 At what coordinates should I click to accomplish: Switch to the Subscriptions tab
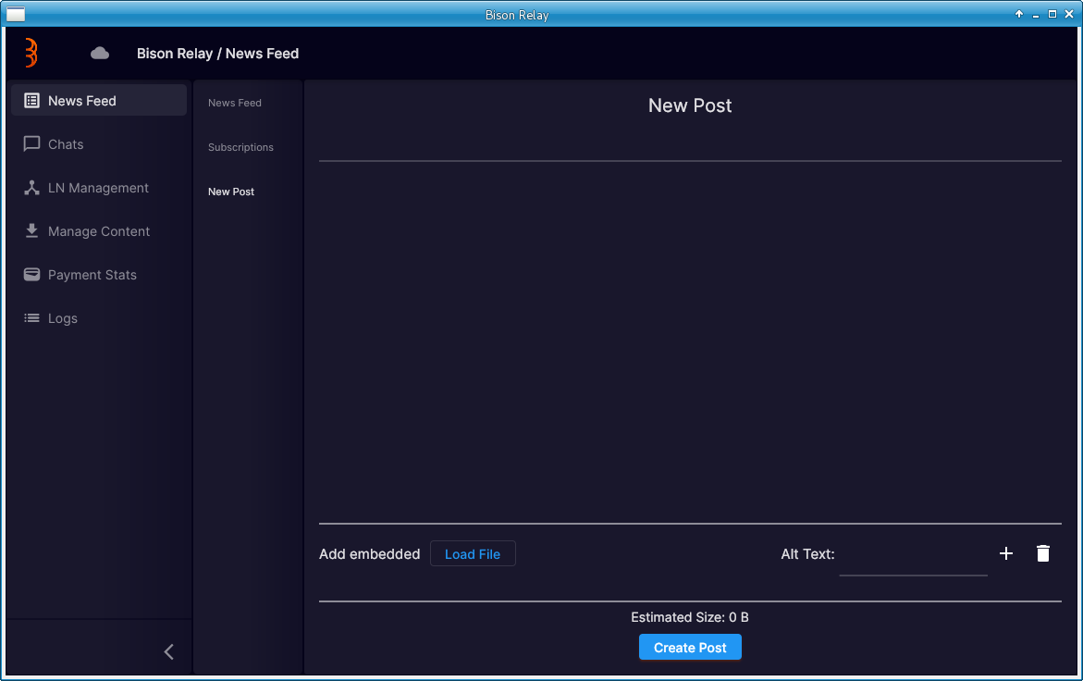click(240, 147)
